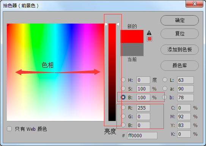Click the 新的 label text
This screenshot has height=146, width=206.
(132, 26)
